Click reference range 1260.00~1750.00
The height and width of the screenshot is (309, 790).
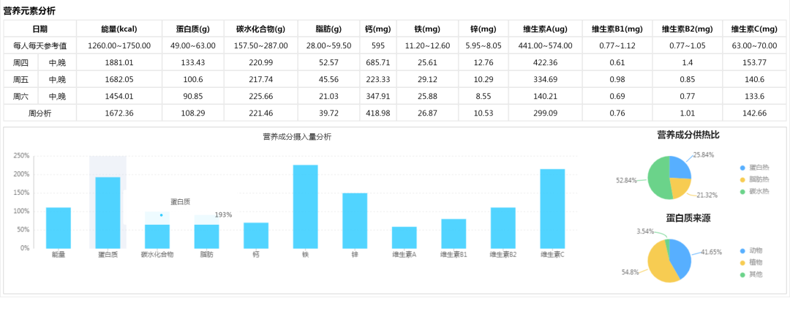[119, 46]
